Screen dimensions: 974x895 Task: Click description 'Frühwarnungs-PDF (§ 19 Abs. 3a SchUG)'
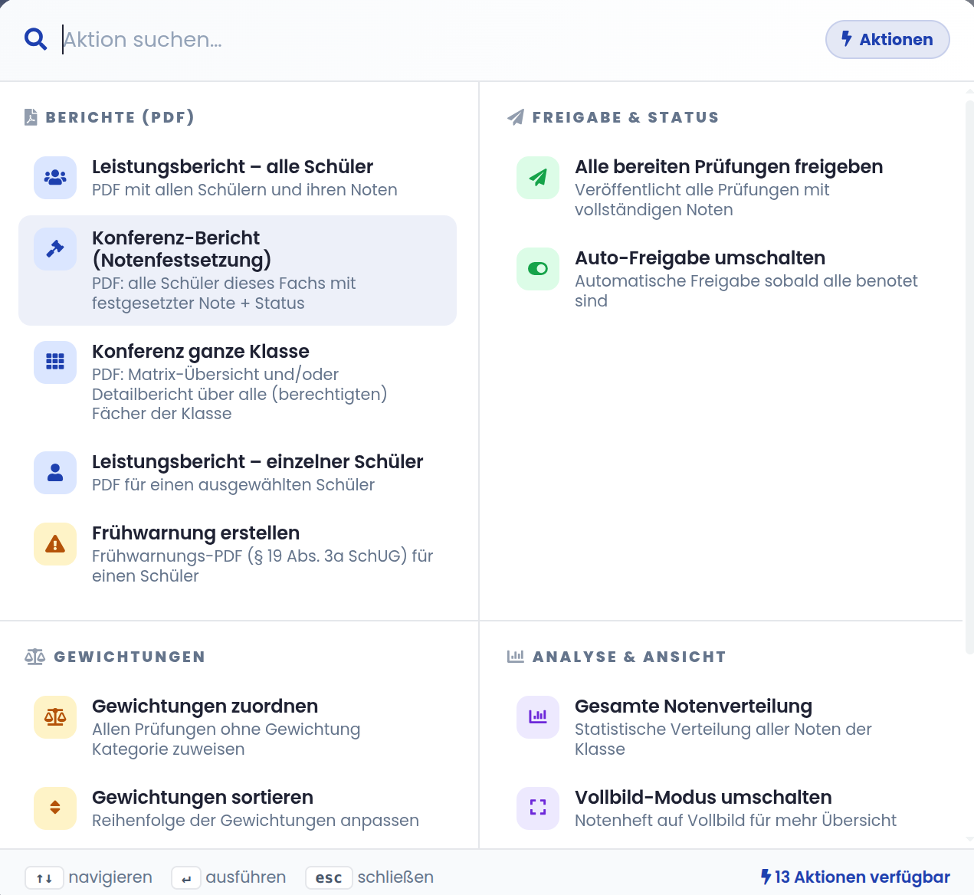tap(250, 556)
